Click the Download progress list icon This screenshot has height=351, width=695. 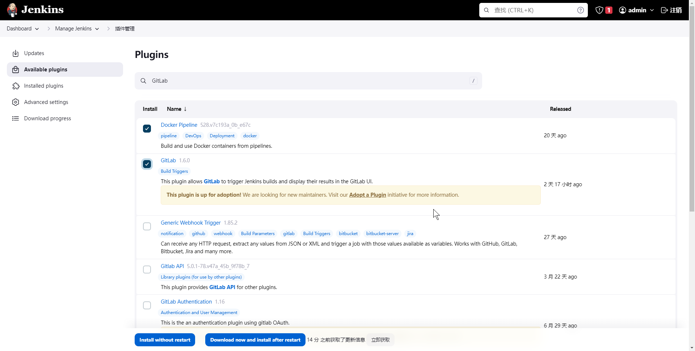[16, 118]
